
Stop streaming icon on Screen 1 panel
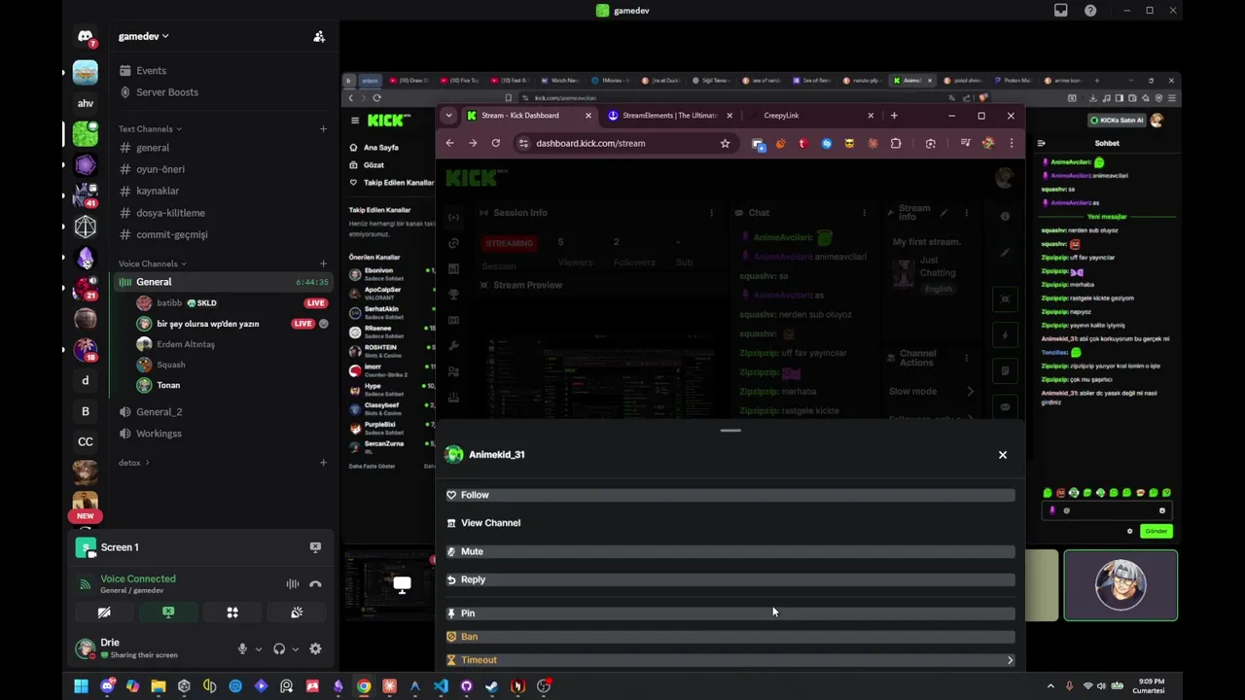315,547
